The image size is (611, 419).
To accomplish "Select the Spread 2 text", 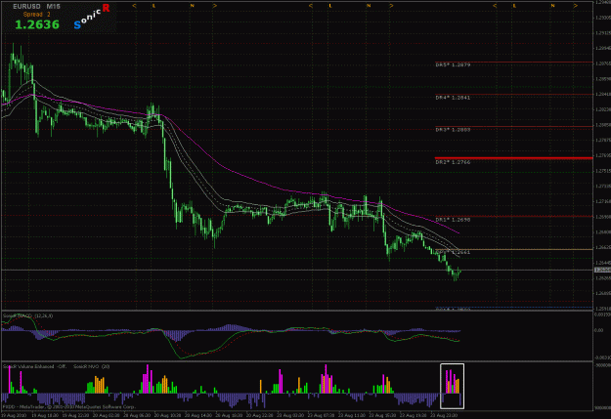I will 36,15.
